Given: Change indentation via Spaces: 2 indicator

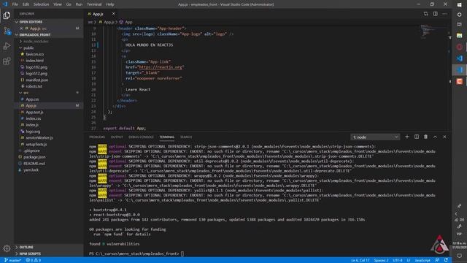Looking at the screenshot, I should (x=381, y=260).
